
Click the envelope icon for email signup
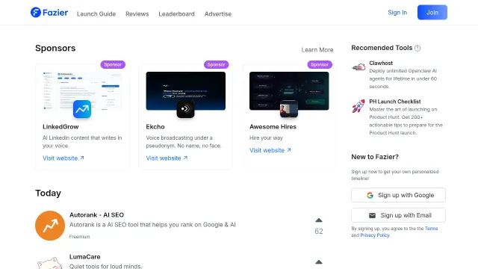tap(372, 215)
